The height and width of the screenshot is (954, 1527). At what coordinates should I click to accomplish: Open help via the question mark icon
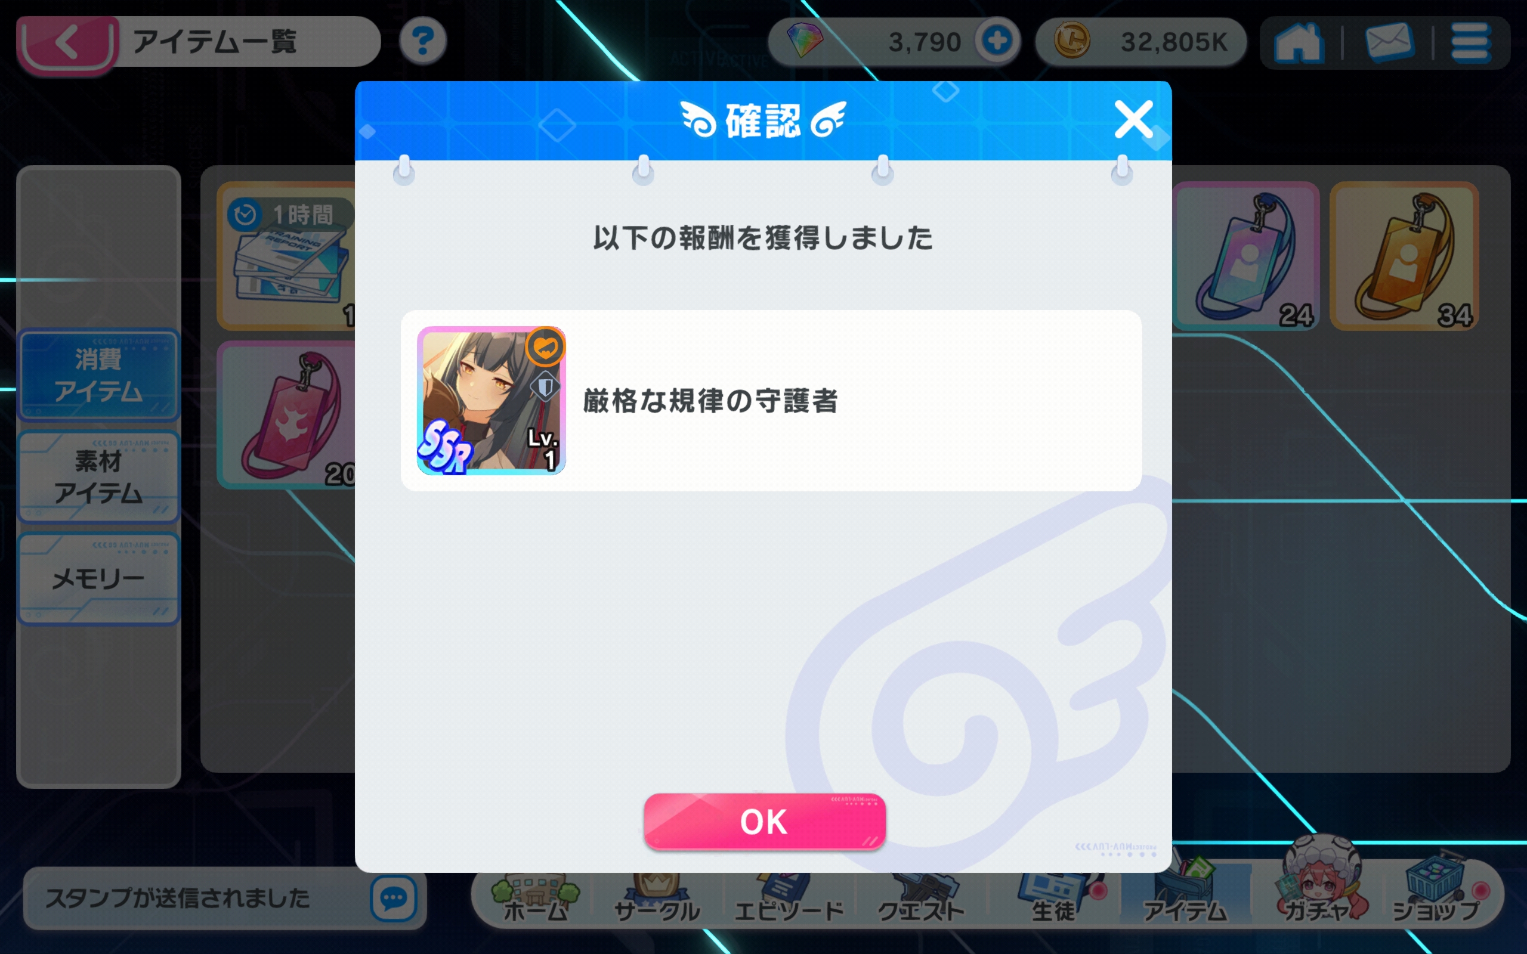pos(423,42)
